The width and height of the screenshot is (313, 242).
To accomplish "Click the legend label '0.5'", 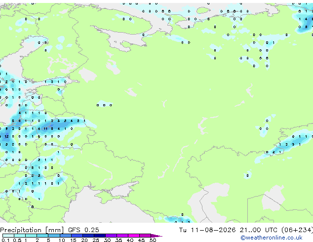I will [17, 240].
